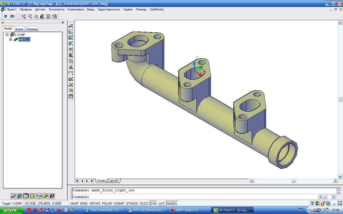Viewport: 343px width, 214px height.
Task: Switch to the Layout1 tab
Action: pyautogui.click(x=113, y=181)
